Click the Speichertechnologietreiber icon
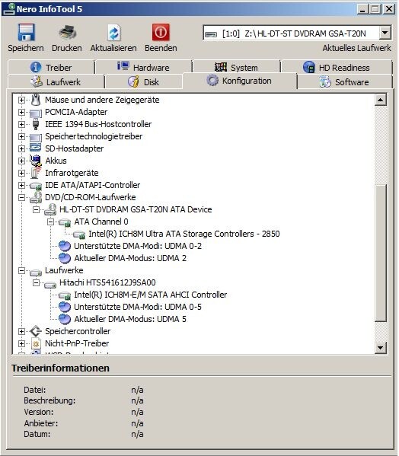Image resolution: width=399 pixels, height=456 pixels. tap(36, 137)
